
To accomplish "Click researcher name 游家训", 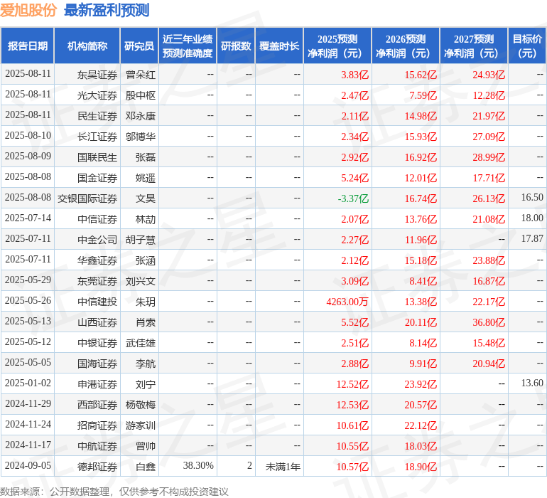I will (x=140, y=425).
